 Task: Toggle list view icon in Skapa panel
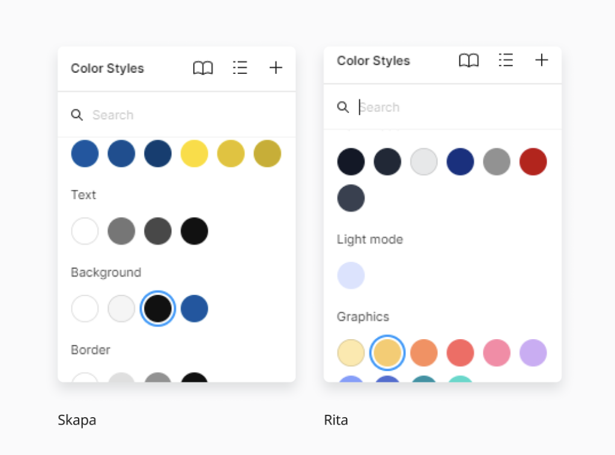240,68
